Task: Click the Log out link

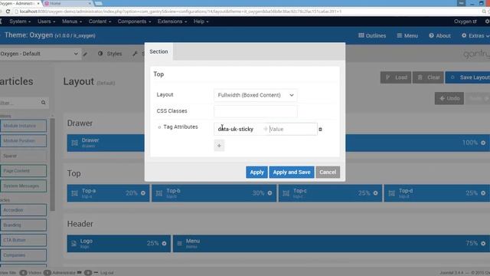Action: [106, 273]
